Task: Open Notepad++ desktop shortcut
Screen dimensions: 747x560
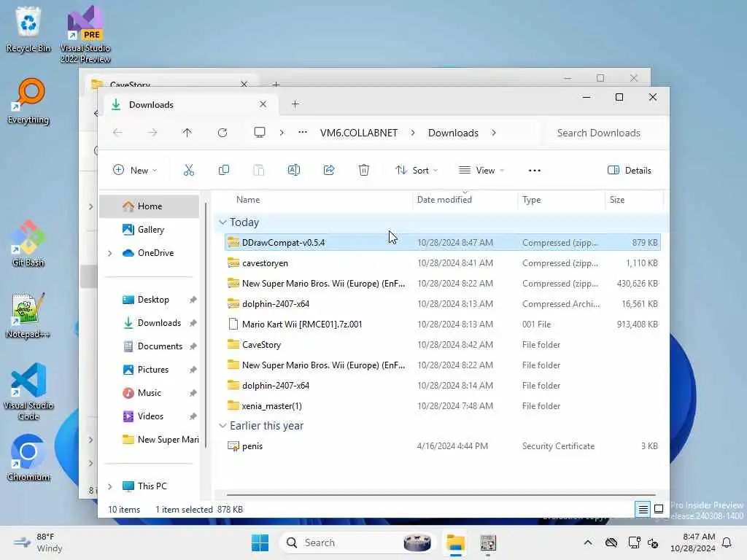Action: 28,315
